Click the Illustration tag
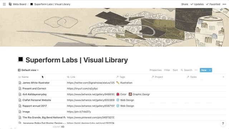 (124, 83)
